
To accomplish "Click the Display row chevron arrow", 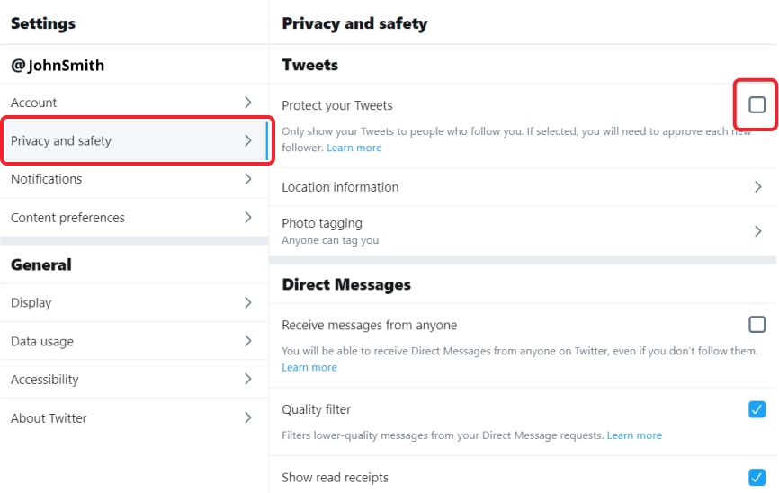I will [x=248, y=303].
